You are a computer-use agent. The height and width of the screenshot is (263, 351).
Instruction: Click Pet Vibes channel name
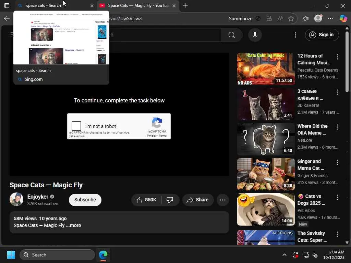306,211
